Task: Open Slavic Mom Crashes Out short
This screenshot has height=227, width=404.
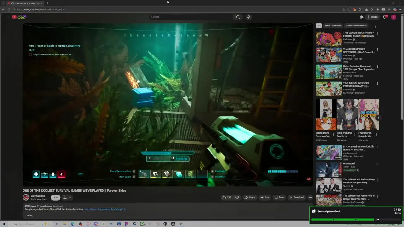Action: click(x=326, y=114)
